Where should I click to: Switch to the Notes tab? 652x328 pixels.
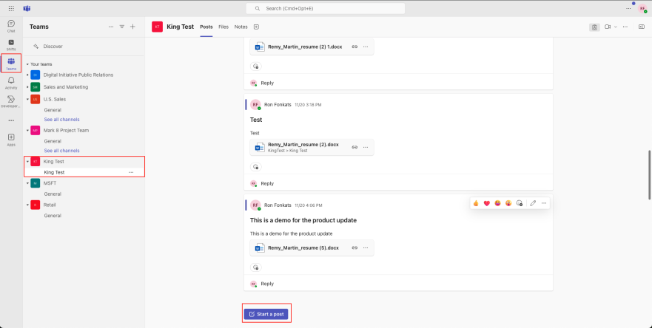(241, 27)
